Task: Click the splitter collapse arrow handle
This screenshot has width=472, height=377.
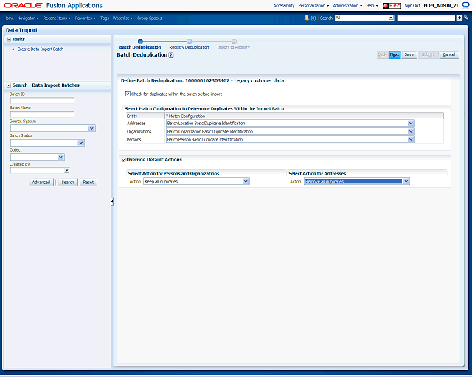Action: (112, 202)
